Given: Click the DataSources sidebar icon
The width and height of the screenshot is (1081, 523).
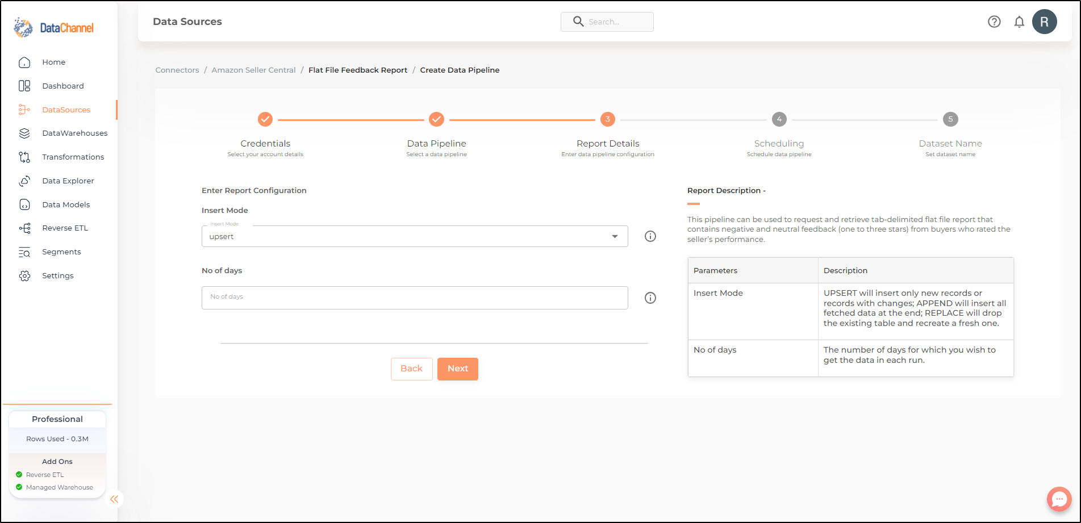Looking at the screenshot, I should coord(24,110).
